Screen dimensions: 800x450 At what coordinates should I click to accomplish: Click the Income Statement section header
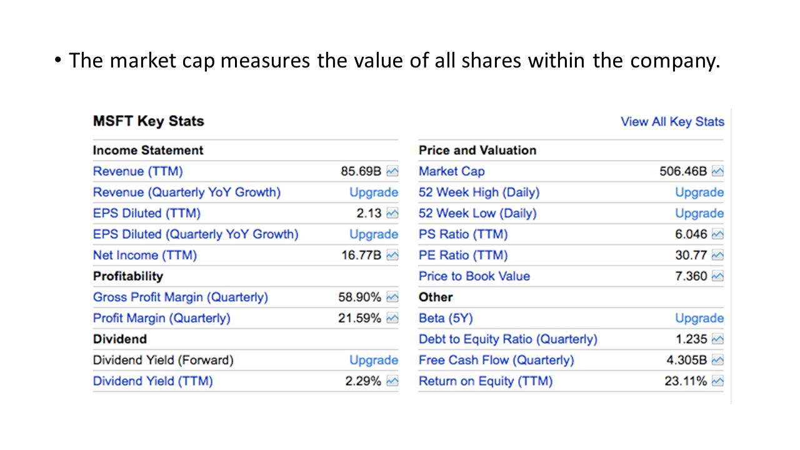(x=148, y=151)
